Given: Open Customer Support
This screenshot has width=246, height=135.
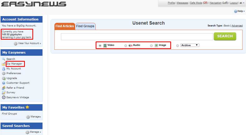Looking at the screenshot, I should coord(18,83).
